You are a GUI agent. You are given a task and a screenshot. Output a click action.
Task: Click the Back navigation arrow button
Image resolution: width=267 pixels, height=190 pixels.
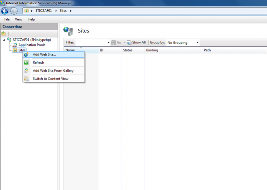(5, 11)
